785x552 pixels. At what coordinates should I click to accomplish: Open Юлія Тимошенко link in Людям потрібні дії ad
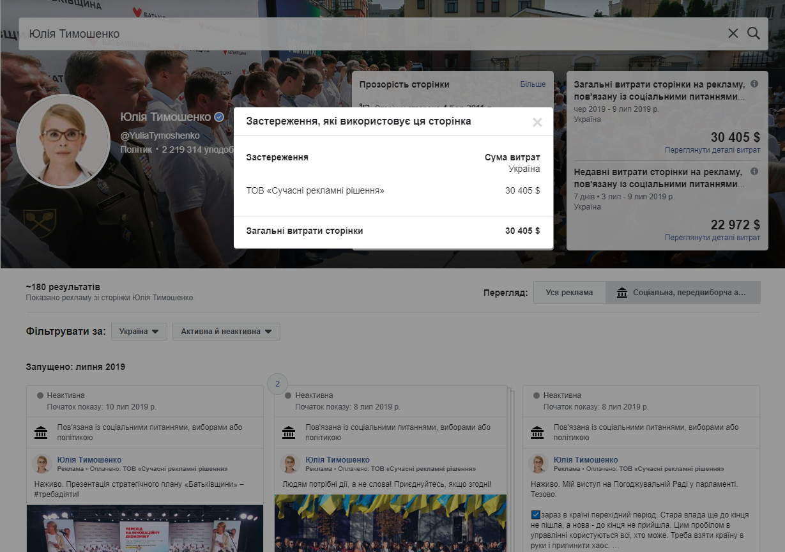pos(337,460)
